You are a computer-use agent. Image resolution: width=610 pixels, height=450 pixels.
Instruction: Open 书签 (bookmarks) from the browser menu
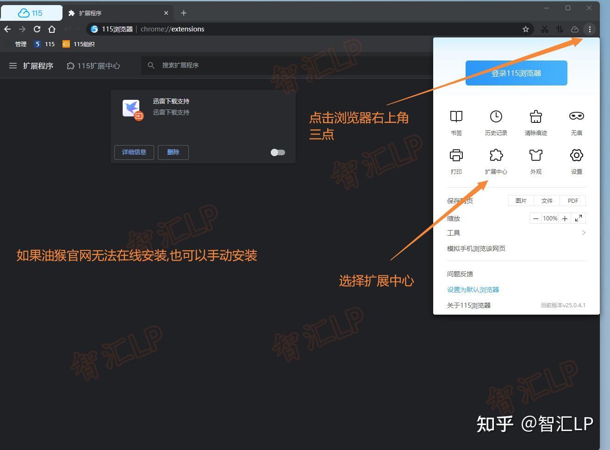coord(456,121)
